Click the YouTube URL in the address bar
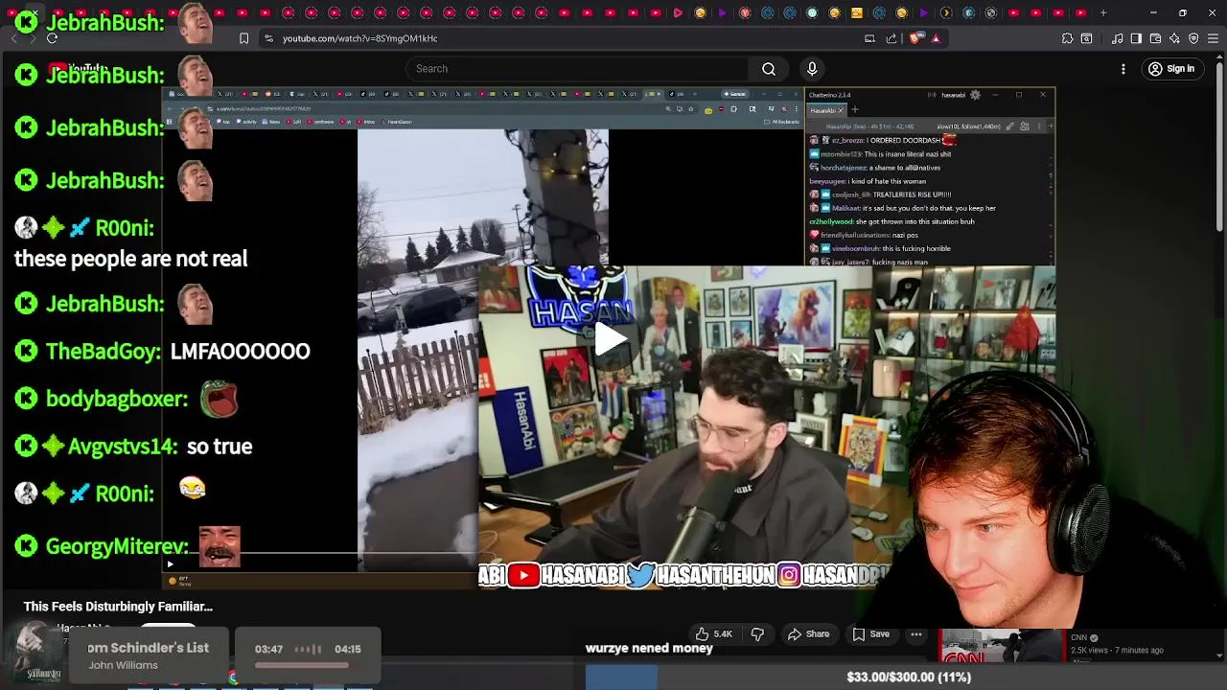 tap(359, 38)
